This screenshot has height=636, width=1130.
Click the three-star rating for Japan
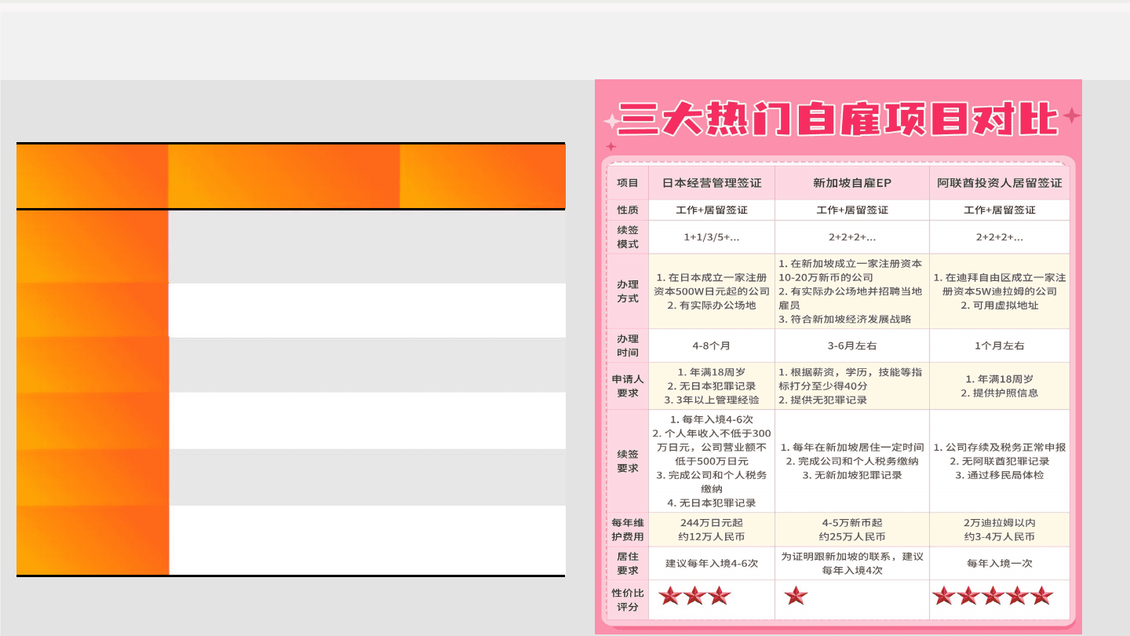(x=694, y=596)
